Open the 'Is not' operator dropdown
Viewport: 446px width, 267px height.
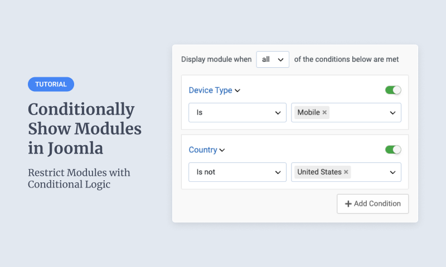[x=237, y=172]
